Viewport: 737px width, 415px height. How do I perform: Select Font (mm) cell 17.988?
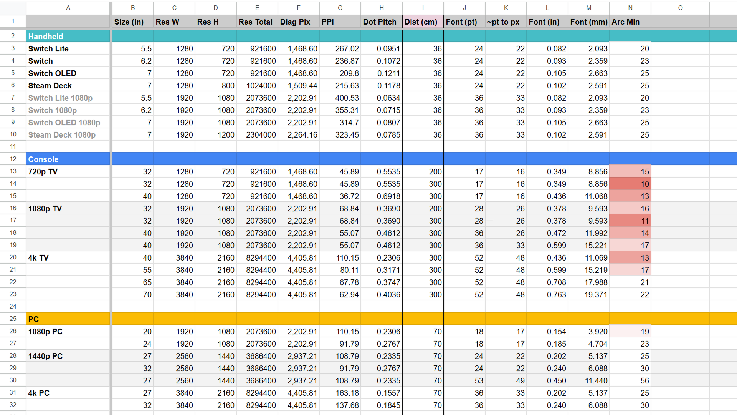pos(589,282)
